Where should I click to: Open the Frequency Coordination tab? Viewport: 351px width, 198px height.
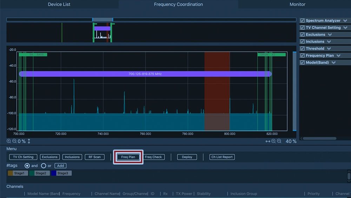click(178, 4)
